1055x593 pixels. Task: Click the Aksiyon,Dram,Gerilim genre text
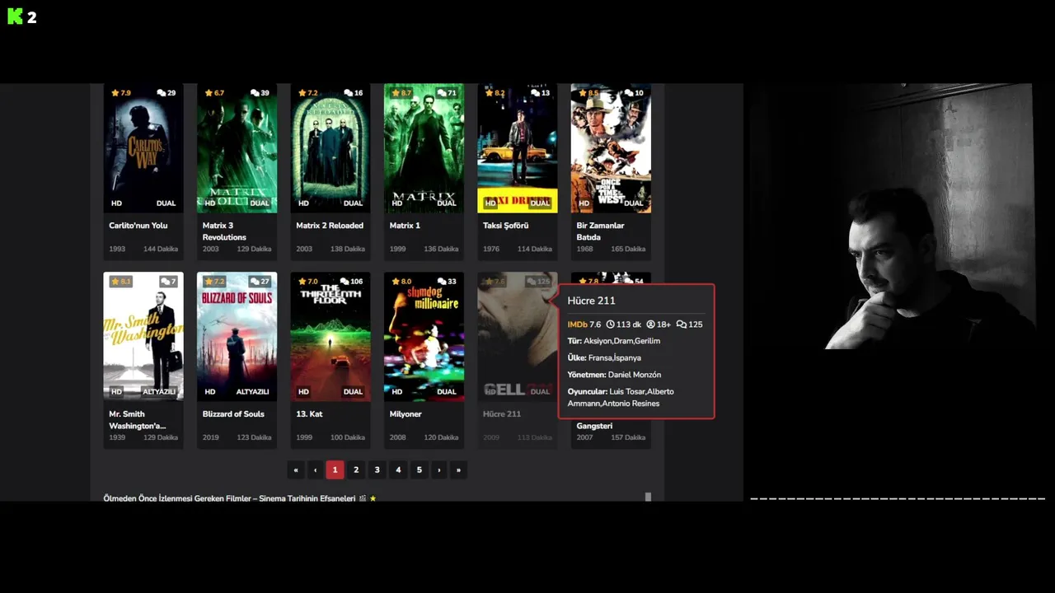621,341
